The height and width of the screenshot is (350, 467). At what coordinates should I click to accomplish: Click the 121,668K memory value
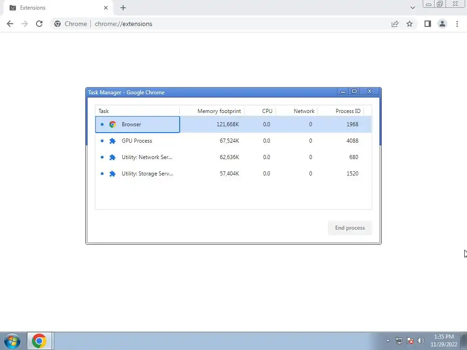(x=228, y=124)
